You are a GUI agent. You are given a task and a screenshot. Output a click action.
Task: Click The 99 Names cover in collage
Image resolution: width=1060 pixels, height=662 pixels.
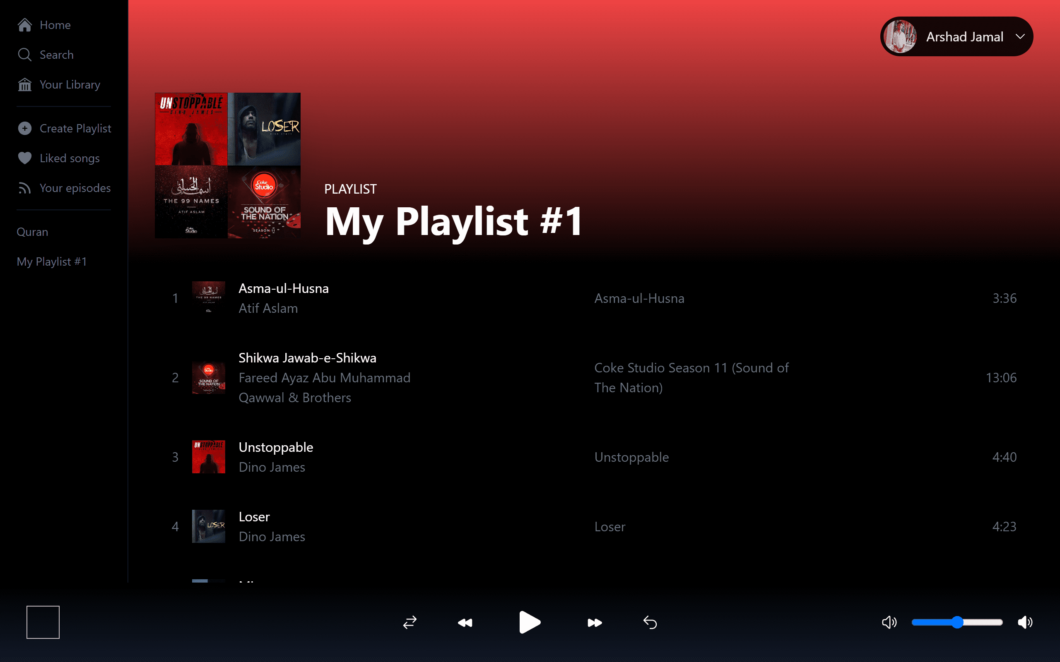191,202
